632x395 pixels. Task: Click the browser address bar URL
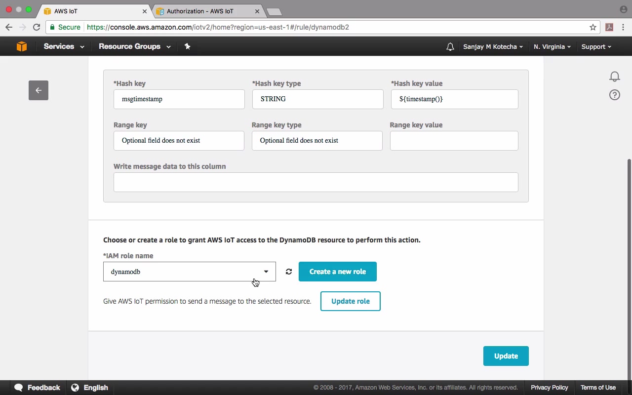tap(218, 27)
